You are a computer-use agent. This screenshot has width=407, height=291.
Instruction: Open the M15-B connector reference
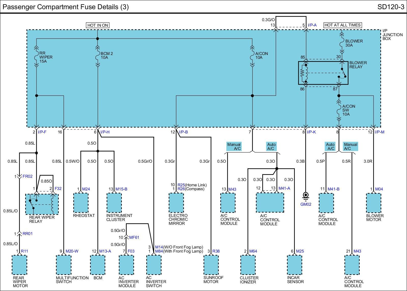pos(121,189)
